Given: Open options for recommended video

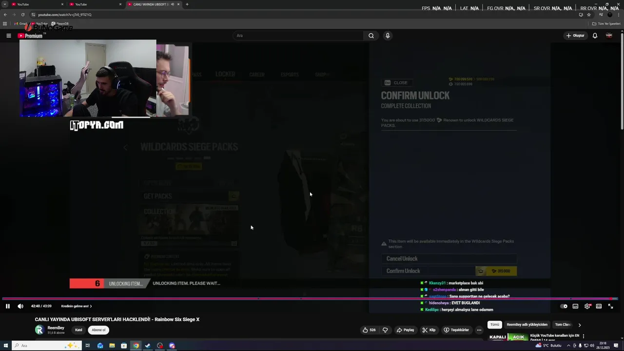Looking at the screenshot, I should 583,336.
